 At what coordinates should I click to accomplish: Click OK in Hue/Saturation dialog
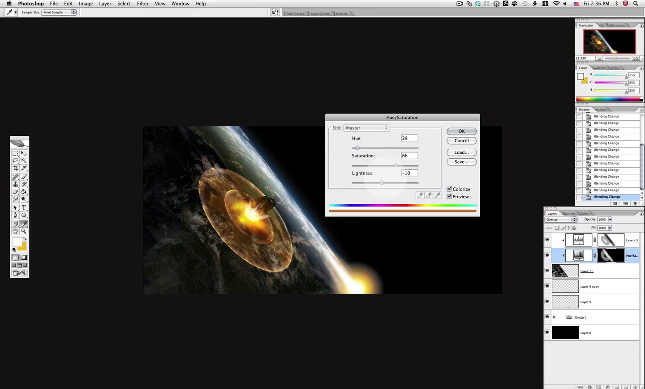pos(461,131)
